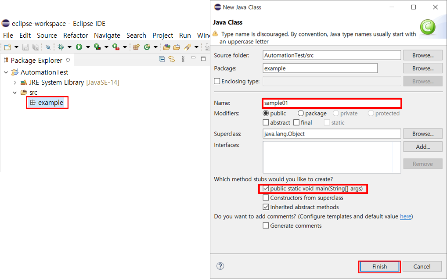
Task: Select the example package in tree
Action: 47,103
